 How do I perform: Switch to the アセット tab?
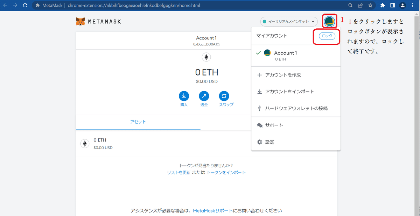click(x=138, y=122)
